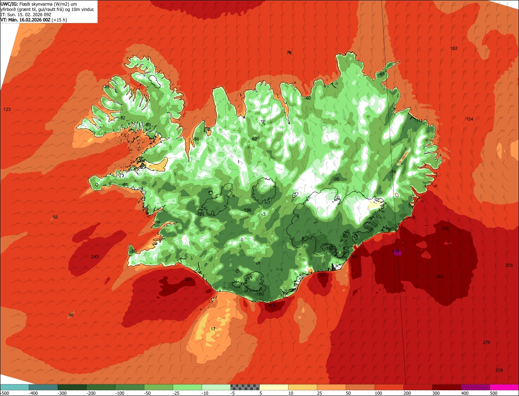Click the legend swatch between -10 and -5
This screenshot has width=519, height=396.
tap(216, 387)
